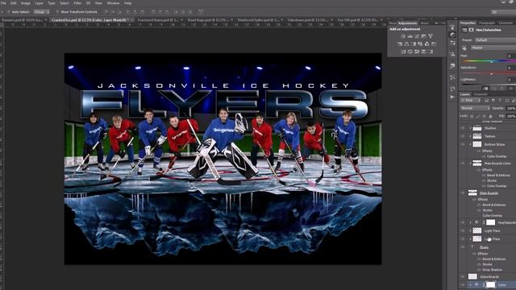Enable the Auto-Select checkbox
516x290 pixels.
(9, 12)
